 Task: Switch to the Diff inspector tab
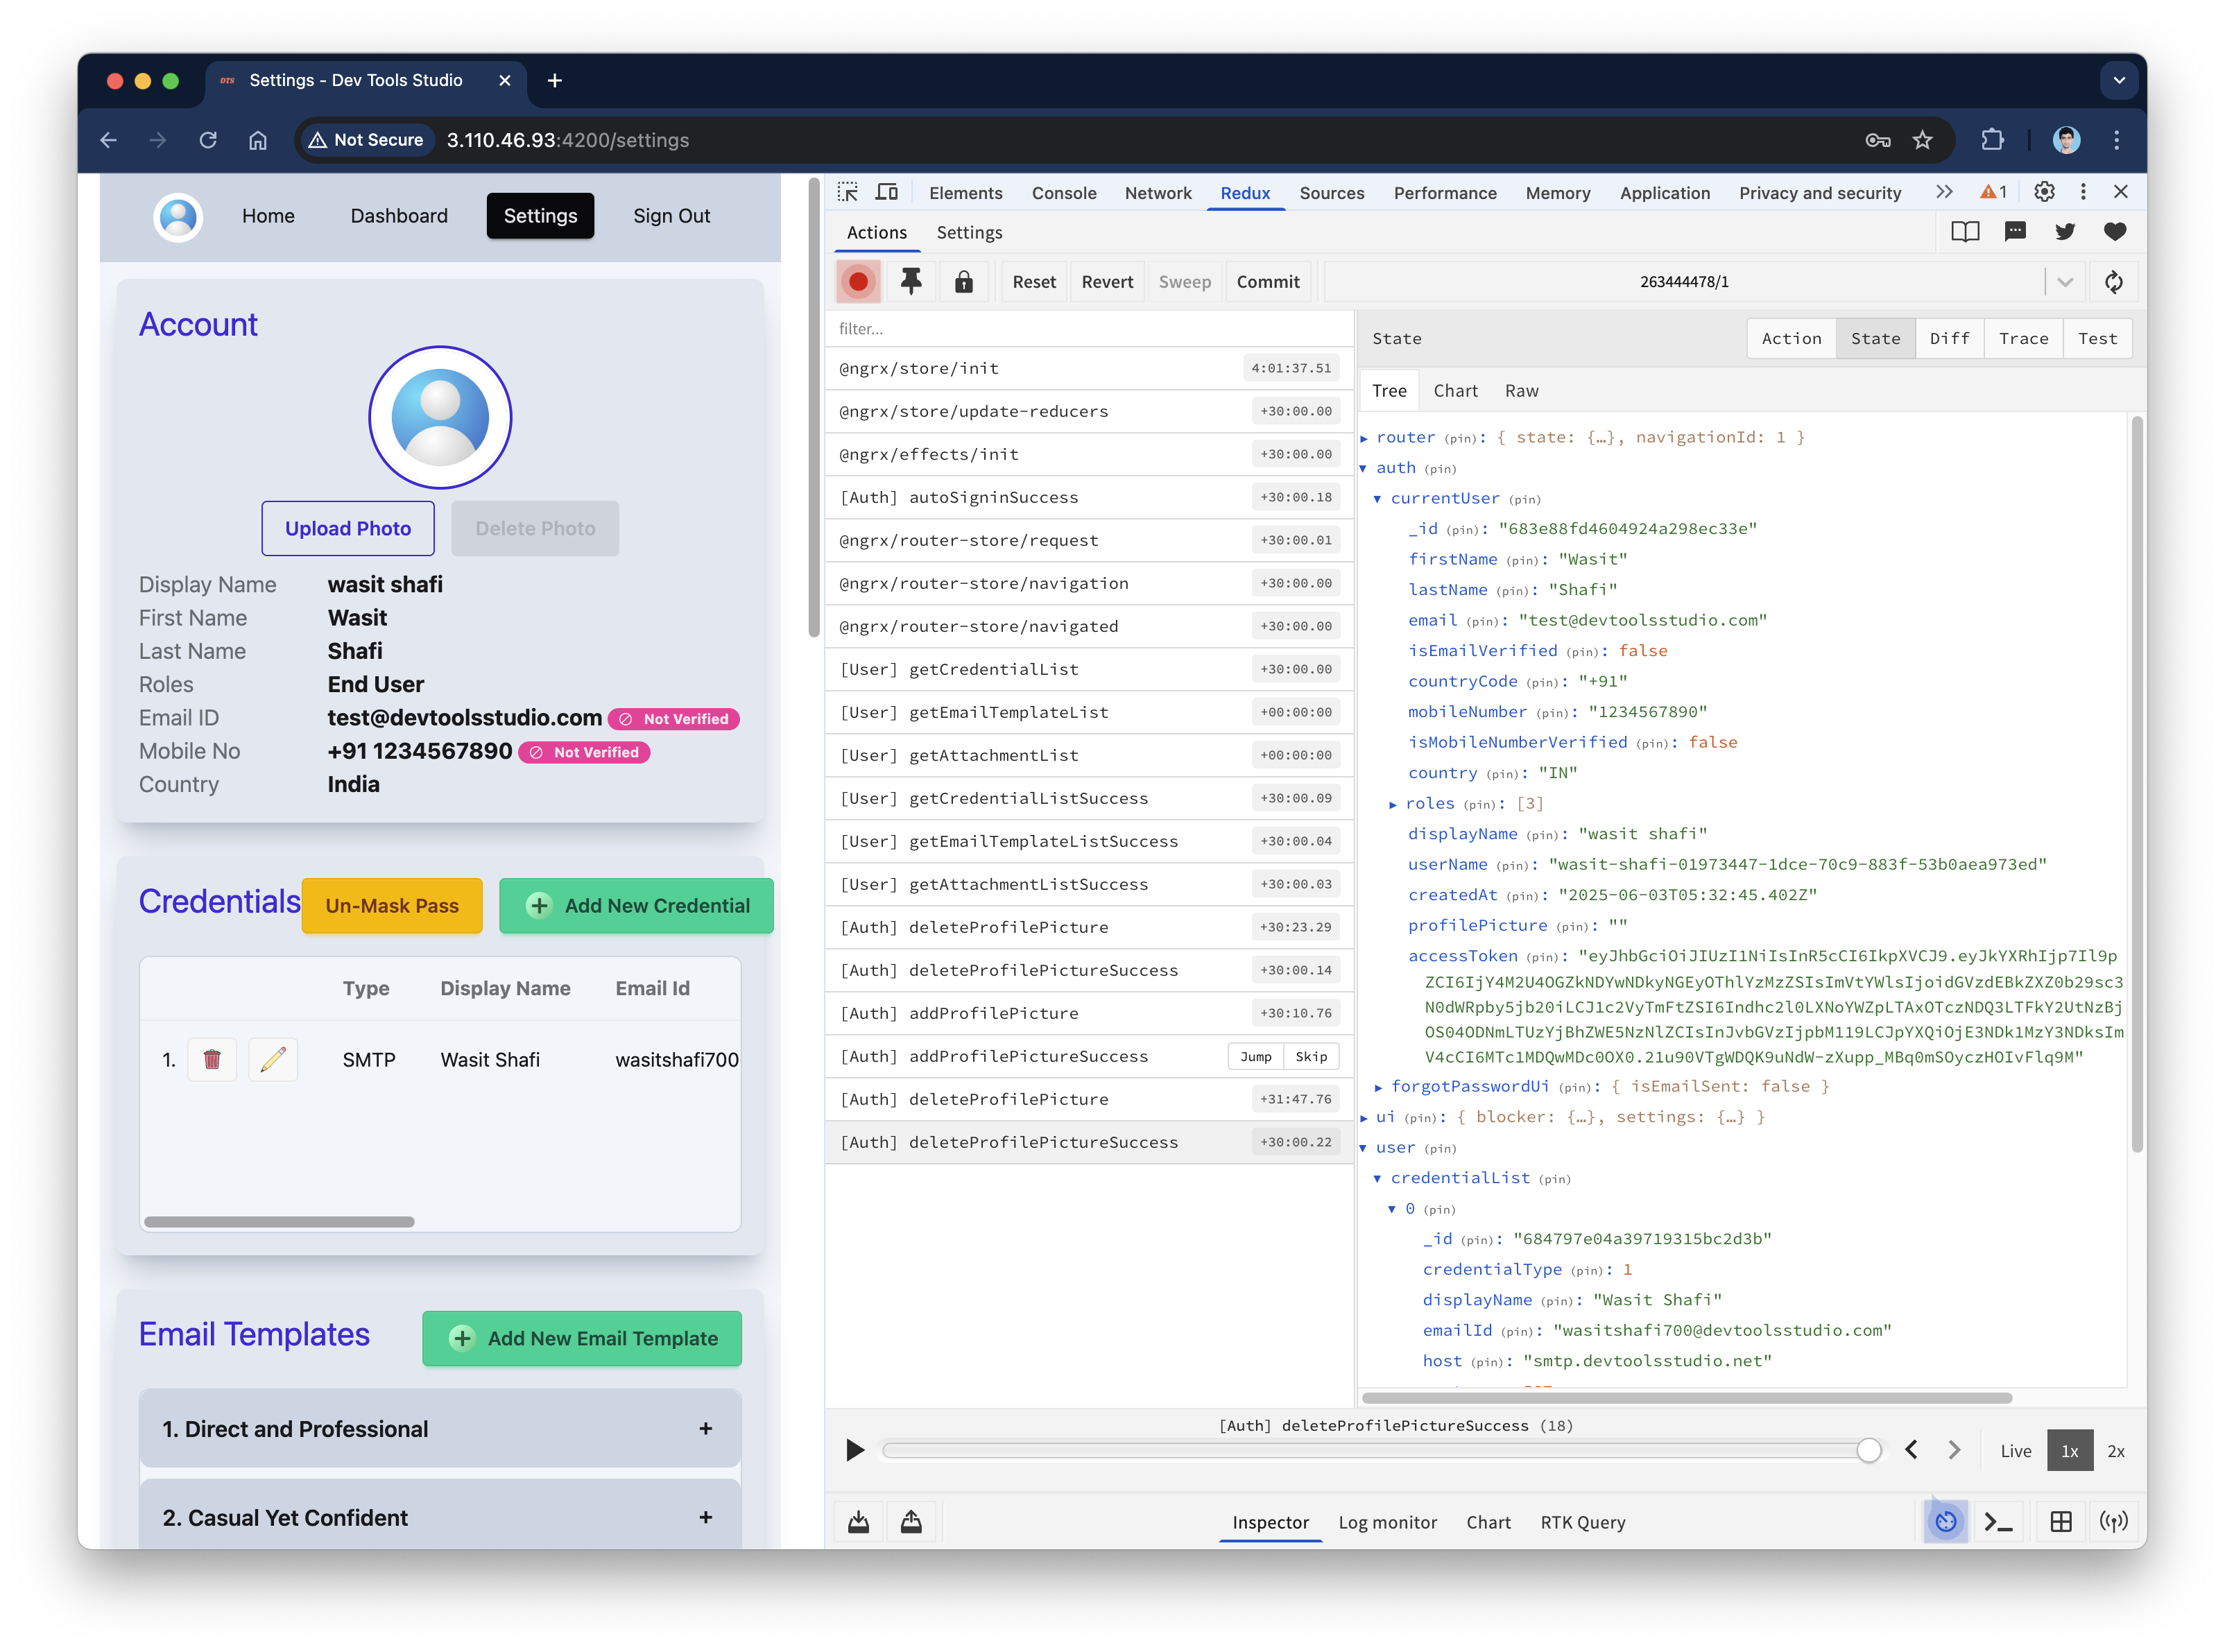(x=1949, y=339)
